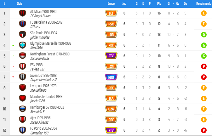Image resolution: width=212 pixels, height=136 pixels.
Task: Click the FC Barcelona 2008-2012 crest icon
Action: [x=22, y=24]
